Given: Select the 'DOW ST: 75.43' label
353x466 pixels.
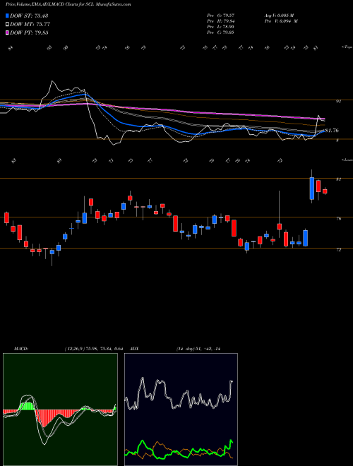Looking at the screenshot, I should (x=29, y=16).
